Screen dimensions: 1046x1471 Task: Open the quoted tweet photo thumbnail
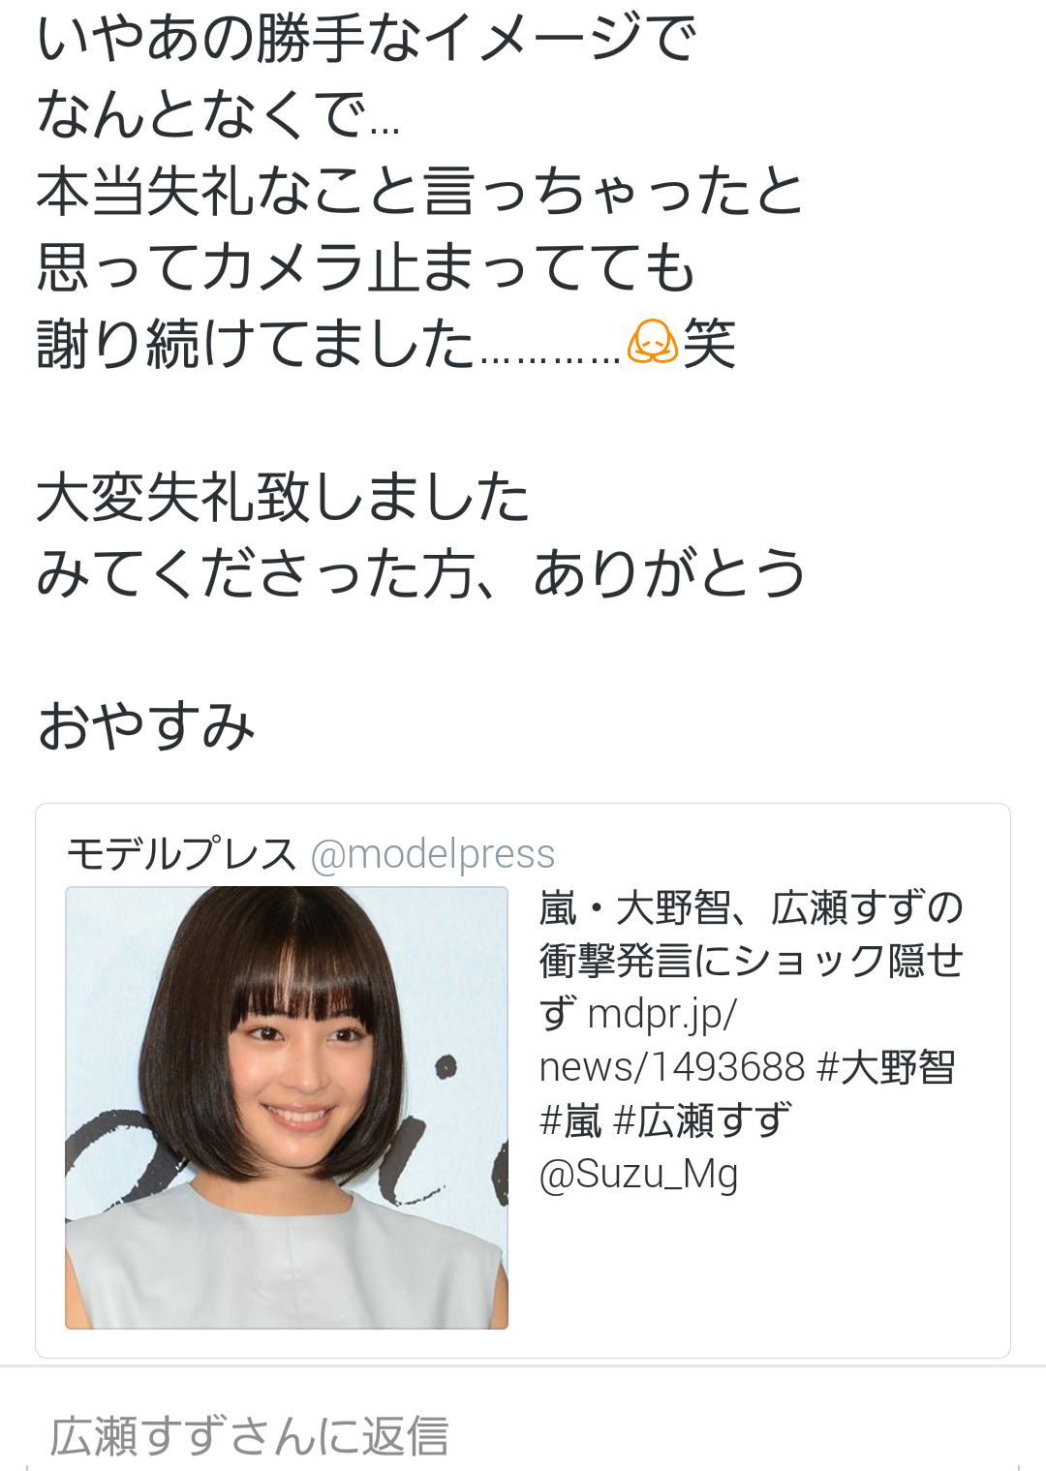tap(287, 1108)
